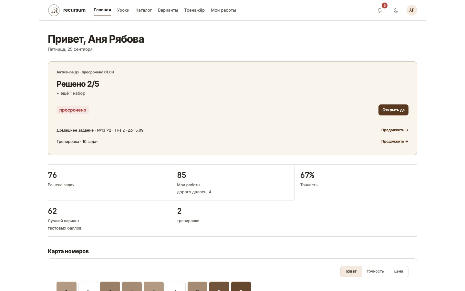465x291 pixels.
Task: Click the 85 Мои работы stat
Action: click(x=232, y=182)
